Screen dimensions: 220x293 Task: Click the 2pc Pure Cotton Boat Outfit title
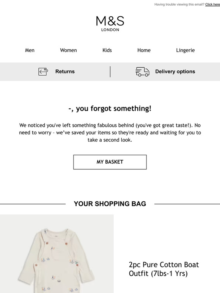[163, 269]
